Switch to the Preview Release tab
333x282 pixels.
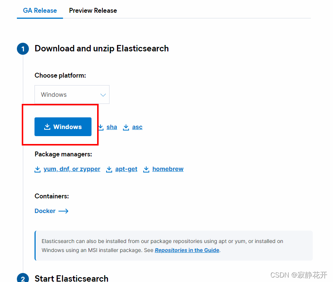click(93, 10)
